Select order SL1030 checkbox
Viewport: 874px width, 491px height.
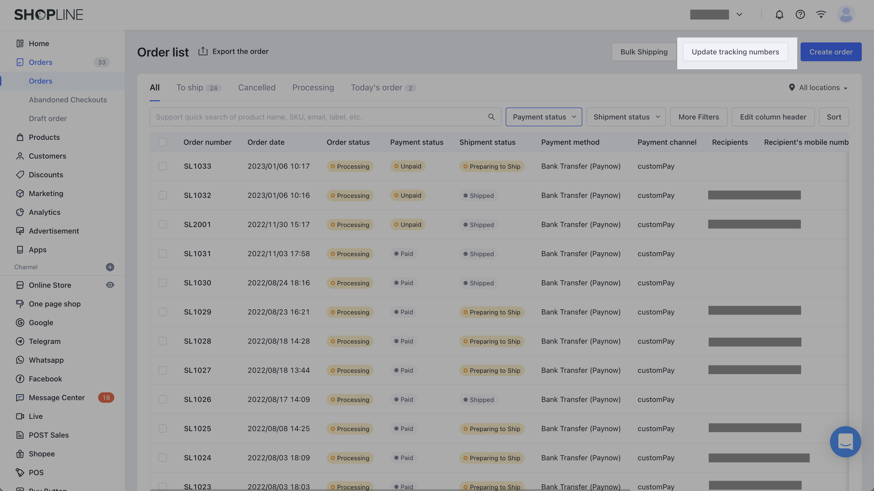click(x=162, y=283)
